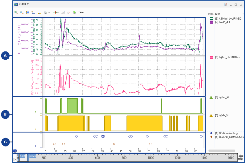Click the pink InjCrv_phiMI1Des color swatch
This screenshot has height=163, width=245.
click(211, 57)
